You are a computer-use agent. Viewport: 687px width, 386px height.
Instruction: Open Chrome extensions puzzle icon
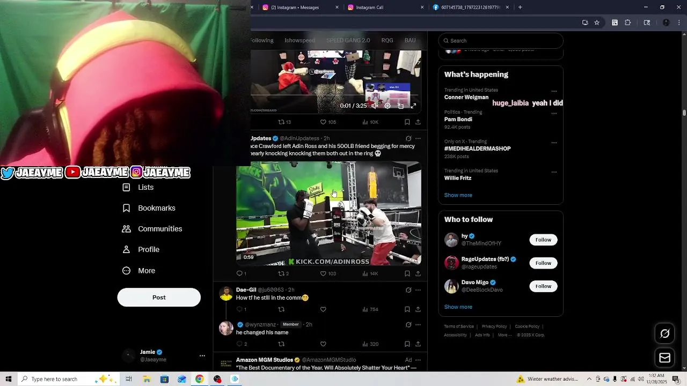pyautogui.click(x=628, y=23)
